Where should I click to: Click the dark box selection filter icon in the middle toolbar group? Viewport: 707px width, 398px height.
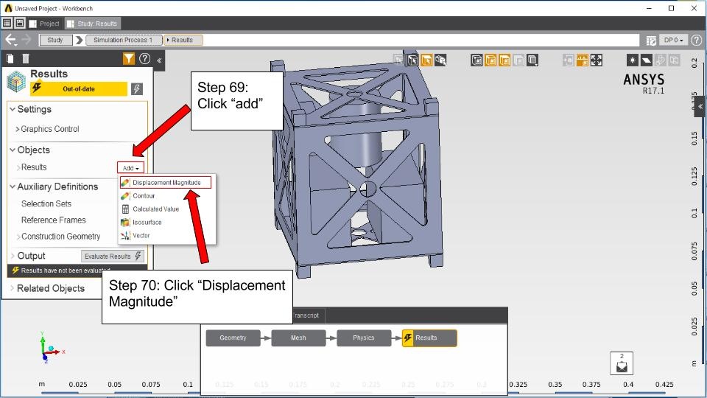[476, 60]
